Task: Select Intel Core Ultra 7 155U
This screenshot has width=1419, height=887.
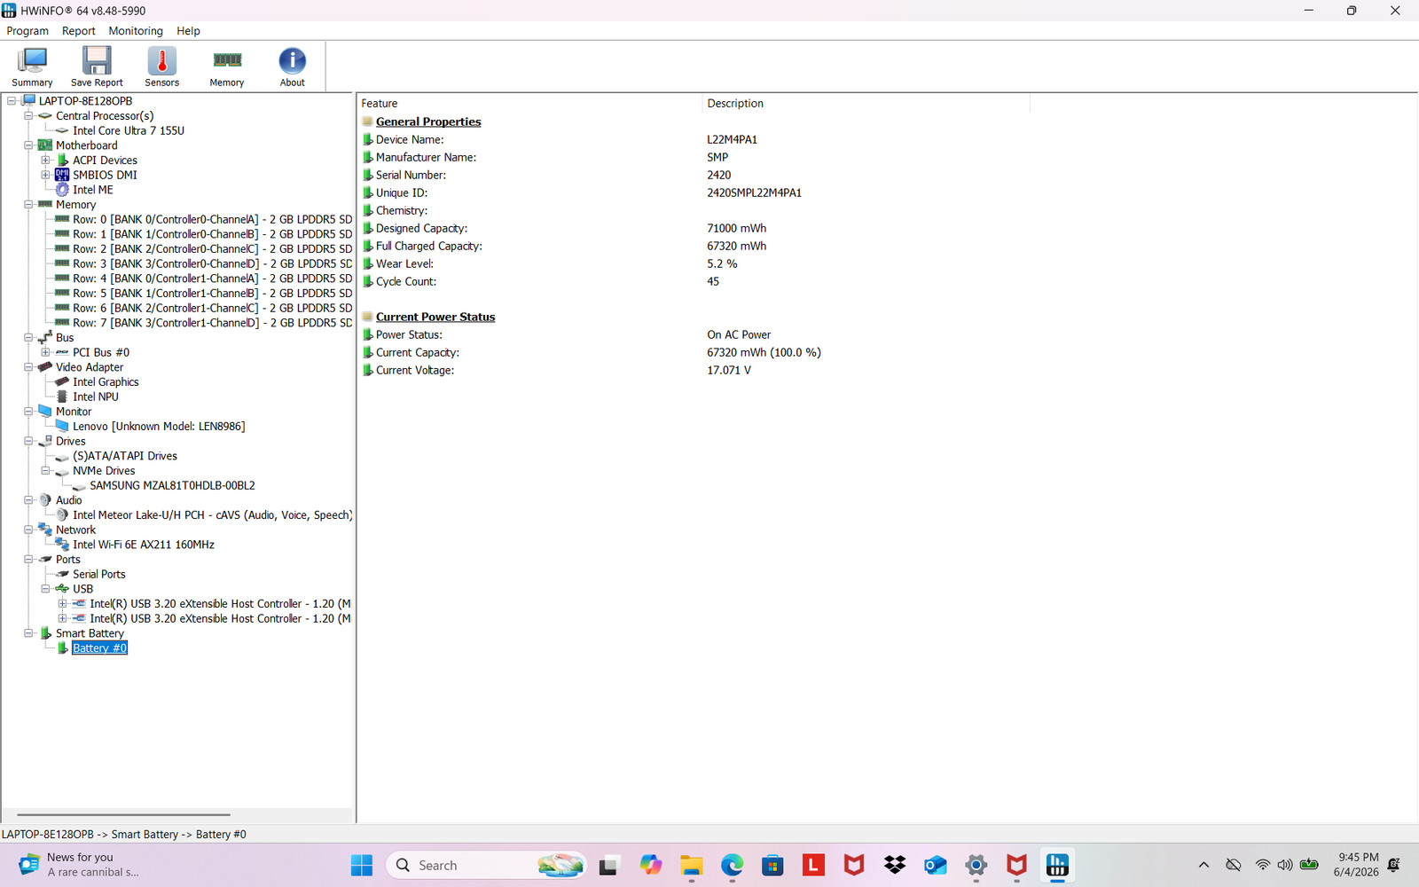Action: click(x=129, y=130)
